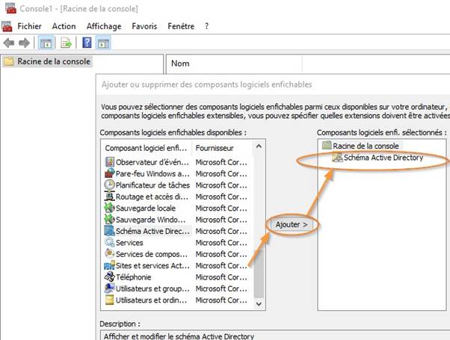Click the available snap-ins scroll up arrow
Screen dimensions: 450x340
pos(259,146)
